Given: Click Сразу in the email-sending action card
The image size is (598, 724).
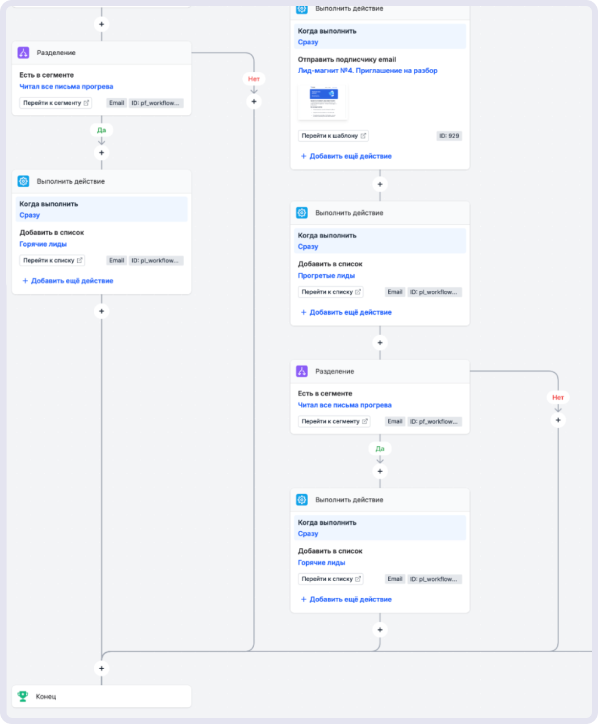Looking at the screenshot, I should click(x=308, y=42).
